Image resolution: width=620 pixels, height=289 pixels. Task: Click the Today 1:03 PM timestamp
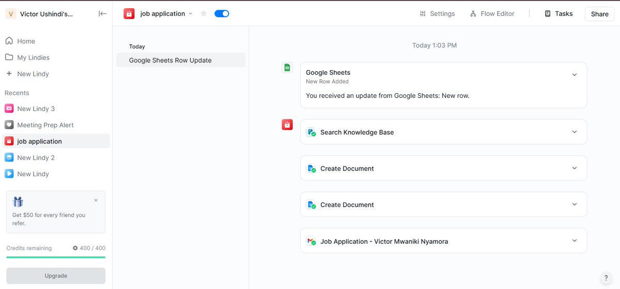point(435,45)
